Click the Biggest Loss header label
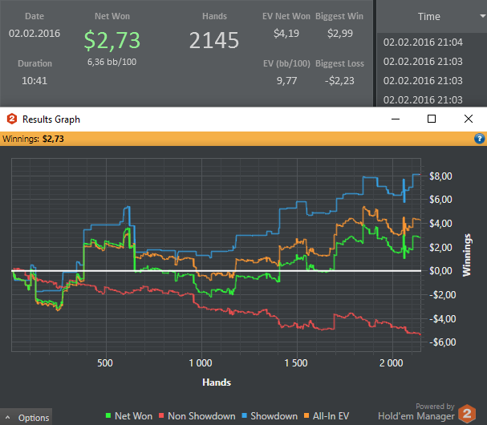The height and width of the screenshot is (425, 487). click(339, 63)
